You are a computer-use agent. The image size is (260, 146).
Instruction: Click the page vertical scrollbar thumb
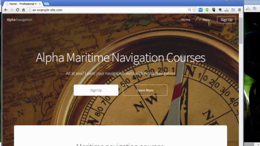241,31
